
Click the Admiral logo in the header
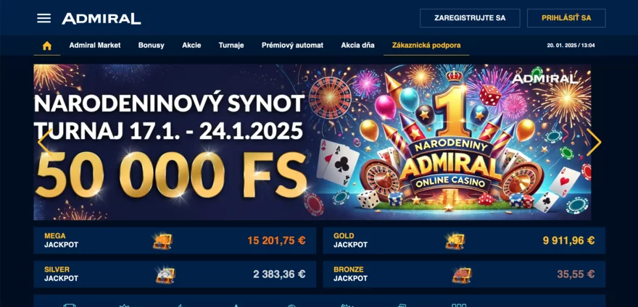(x=101, y=18)
